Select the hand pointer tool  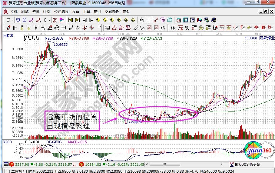point(142,20)
